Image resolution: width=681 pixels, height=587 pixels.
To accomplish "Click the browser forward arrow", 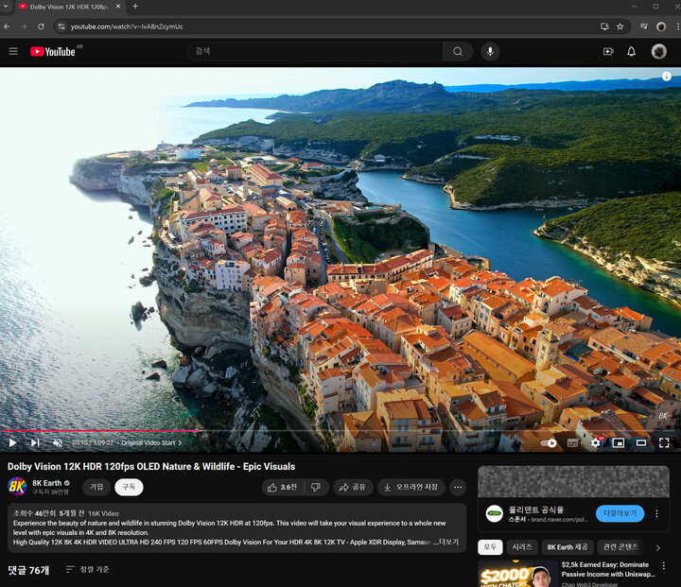I will pos(24,26).
